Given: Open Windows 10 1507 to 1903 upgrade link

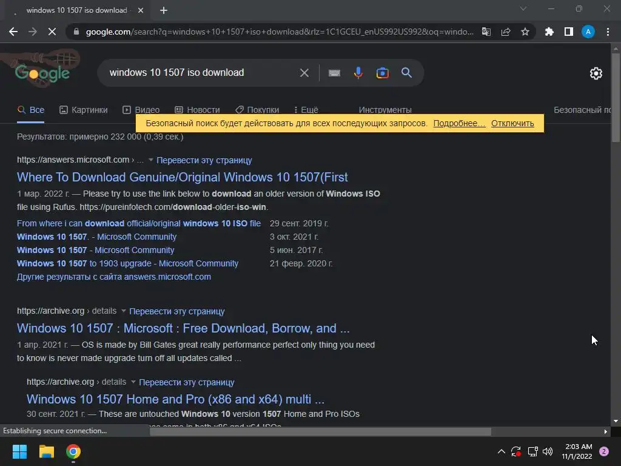Looking at the screenshot, I should 127,263.
